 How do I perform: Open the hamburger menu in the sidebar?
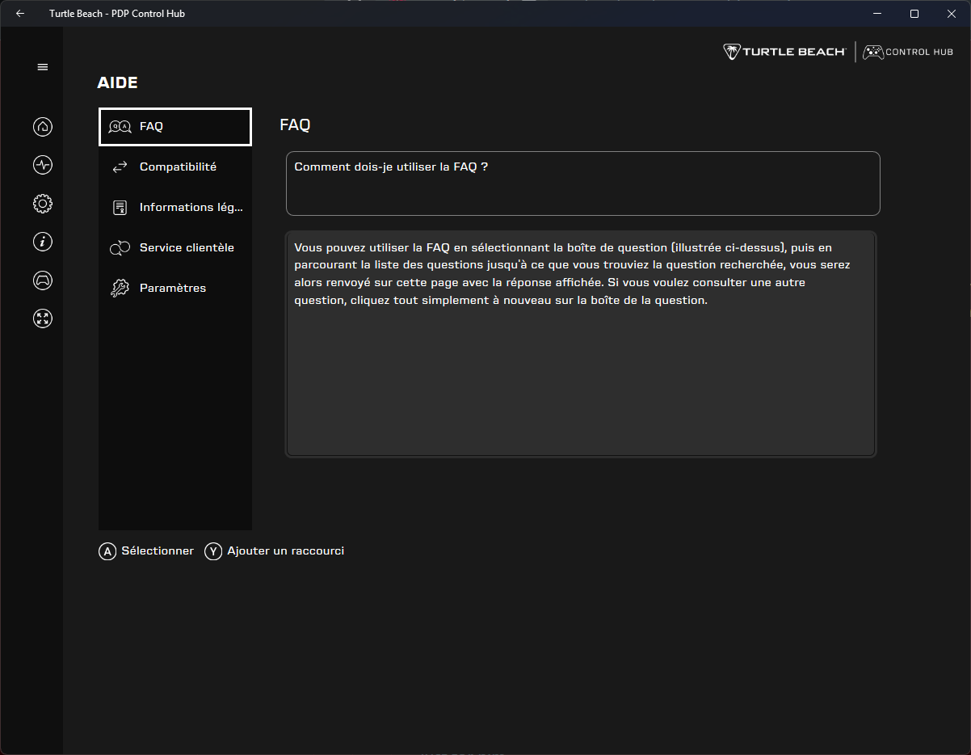point(43,67)
